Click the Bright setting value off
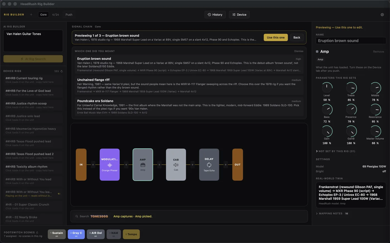The image size is (390, 243). tap(384, 171)
